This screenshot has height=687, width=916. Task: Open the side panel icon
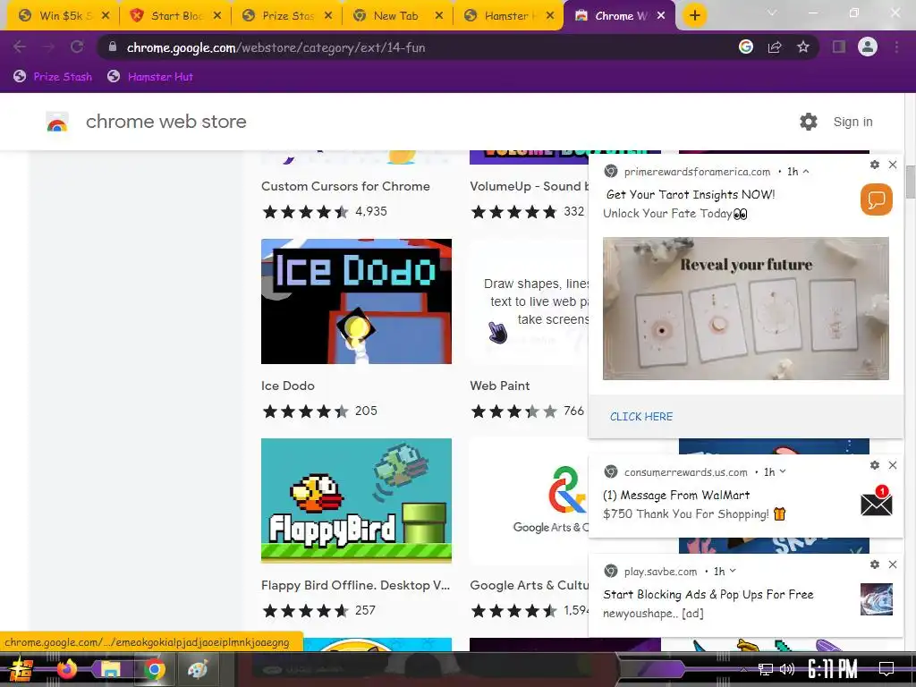839,47
